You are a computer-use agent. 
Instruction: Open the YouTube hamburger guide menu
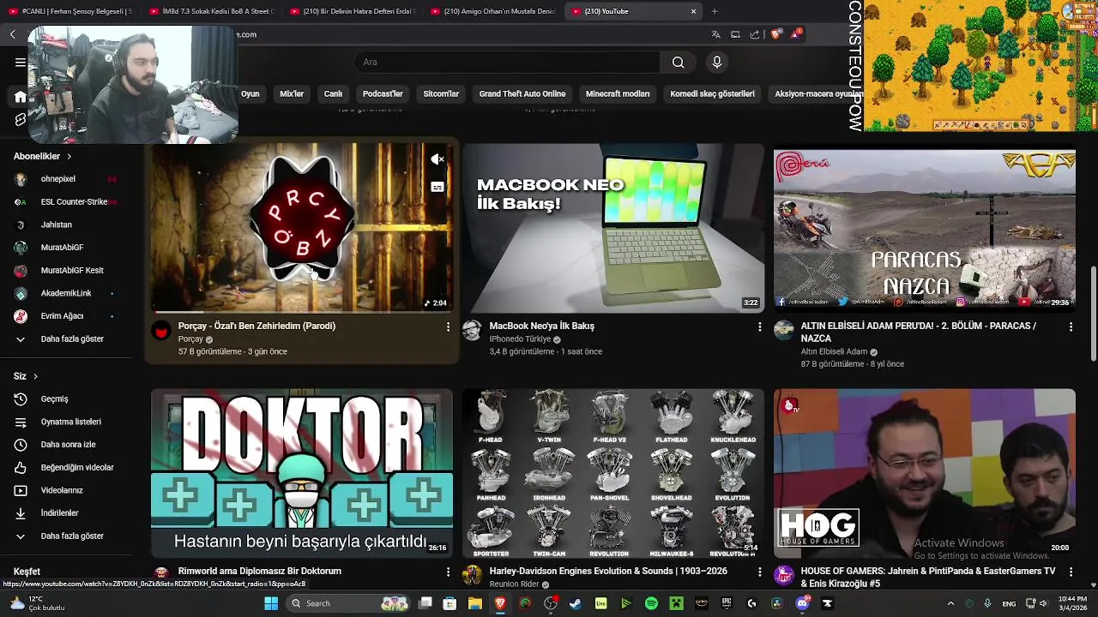click(21, 62)
